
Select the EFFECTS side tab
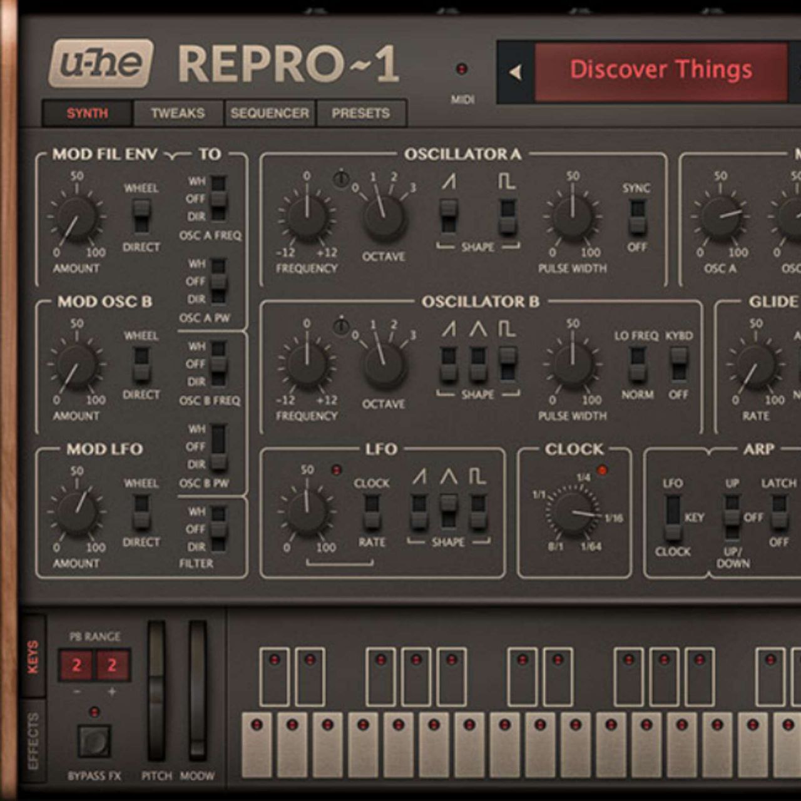33,740
